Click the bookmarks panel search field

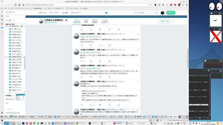(15, 16)
